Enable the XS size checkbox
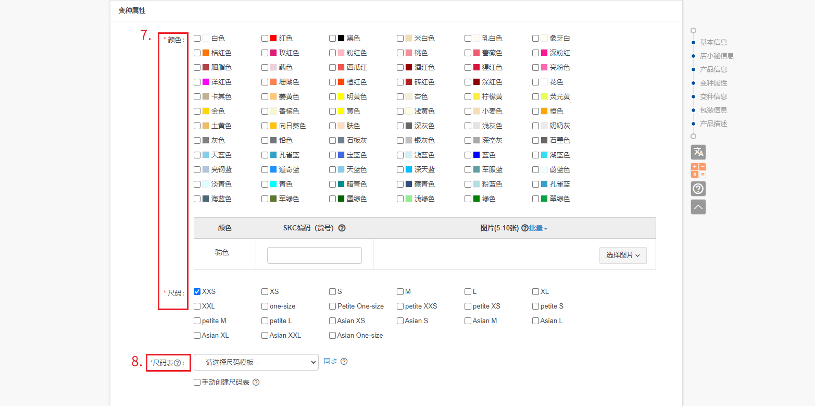815x406 pixels. point(265,291)
